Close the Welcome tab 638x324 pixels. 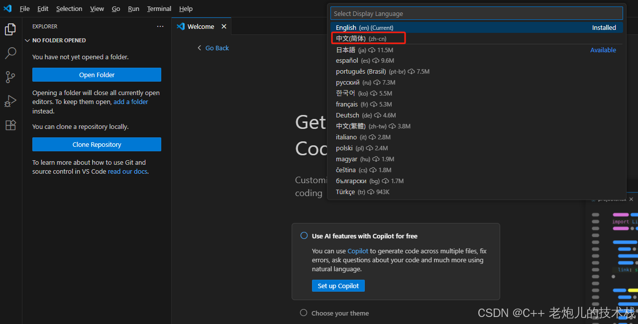pos(224,26)
